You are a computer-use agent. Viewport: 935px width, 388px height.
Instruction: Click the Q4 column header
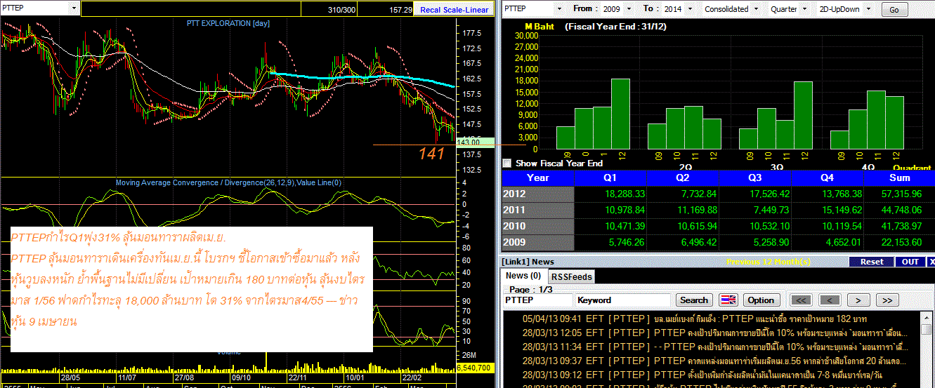827,178
